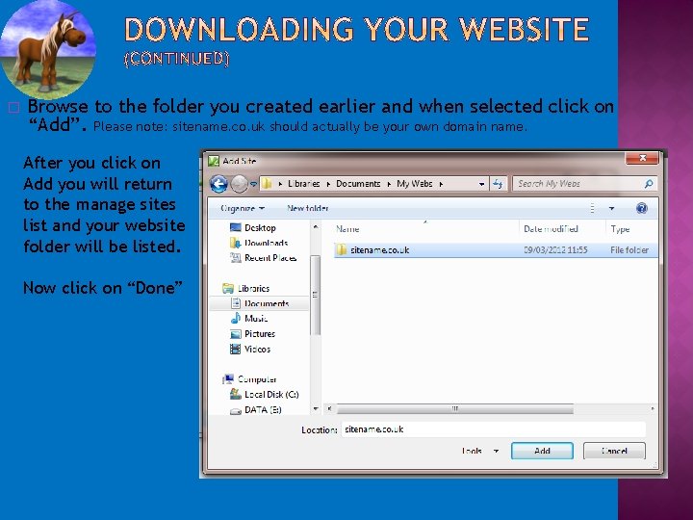Image resolution: width=693 pixels, height=520 pixels.
Task: Open the view options dropdown arrow
Action: pyautogui.click(x=611, y=208)
